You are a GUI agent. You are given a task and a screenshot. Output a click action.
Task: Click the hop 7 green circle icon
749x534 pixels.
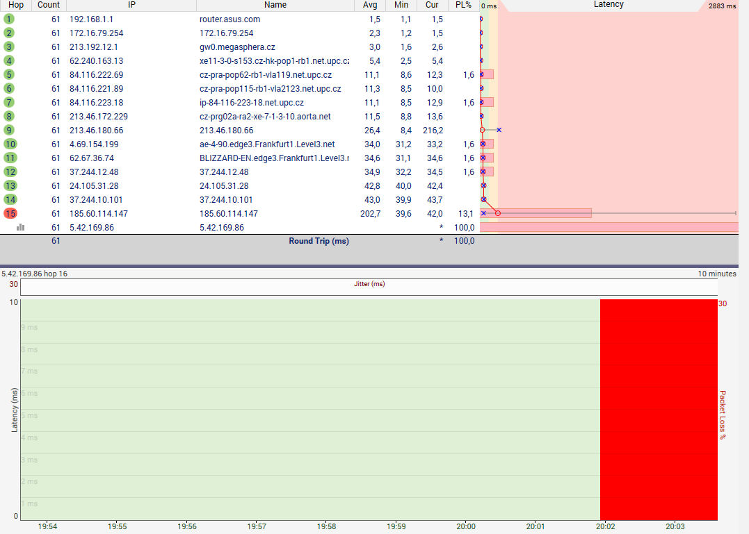[9, 102]
